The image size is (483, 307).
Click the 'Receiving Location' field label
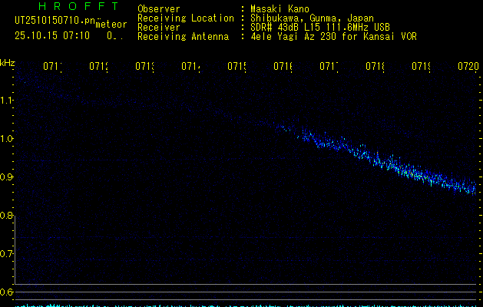[x=185, y=18]
